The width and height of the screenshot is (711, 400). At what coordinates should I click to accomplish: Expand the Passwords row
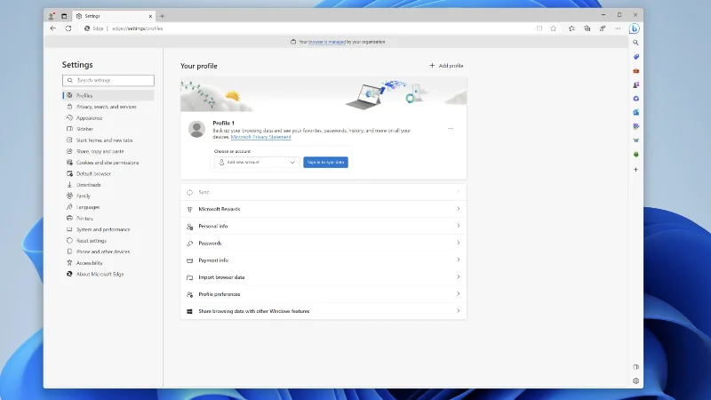[x=324, y=243]
